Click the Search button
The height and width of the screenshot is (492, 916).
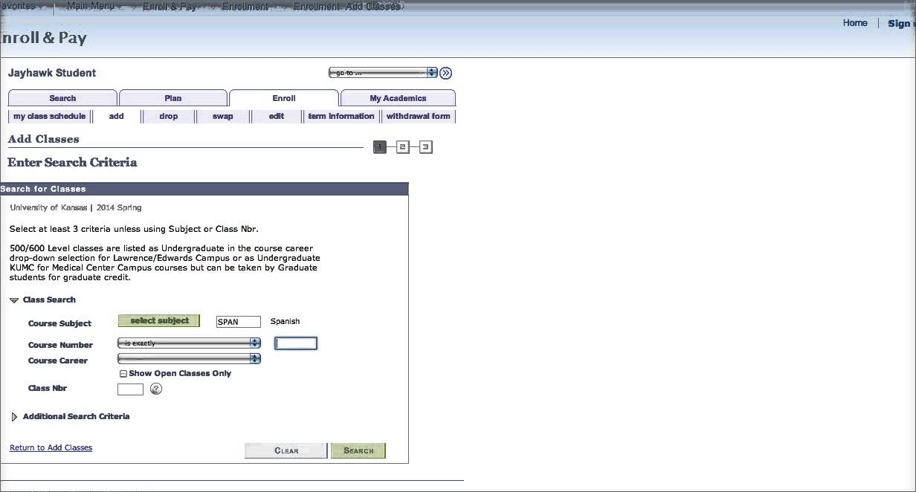[358, 450]
